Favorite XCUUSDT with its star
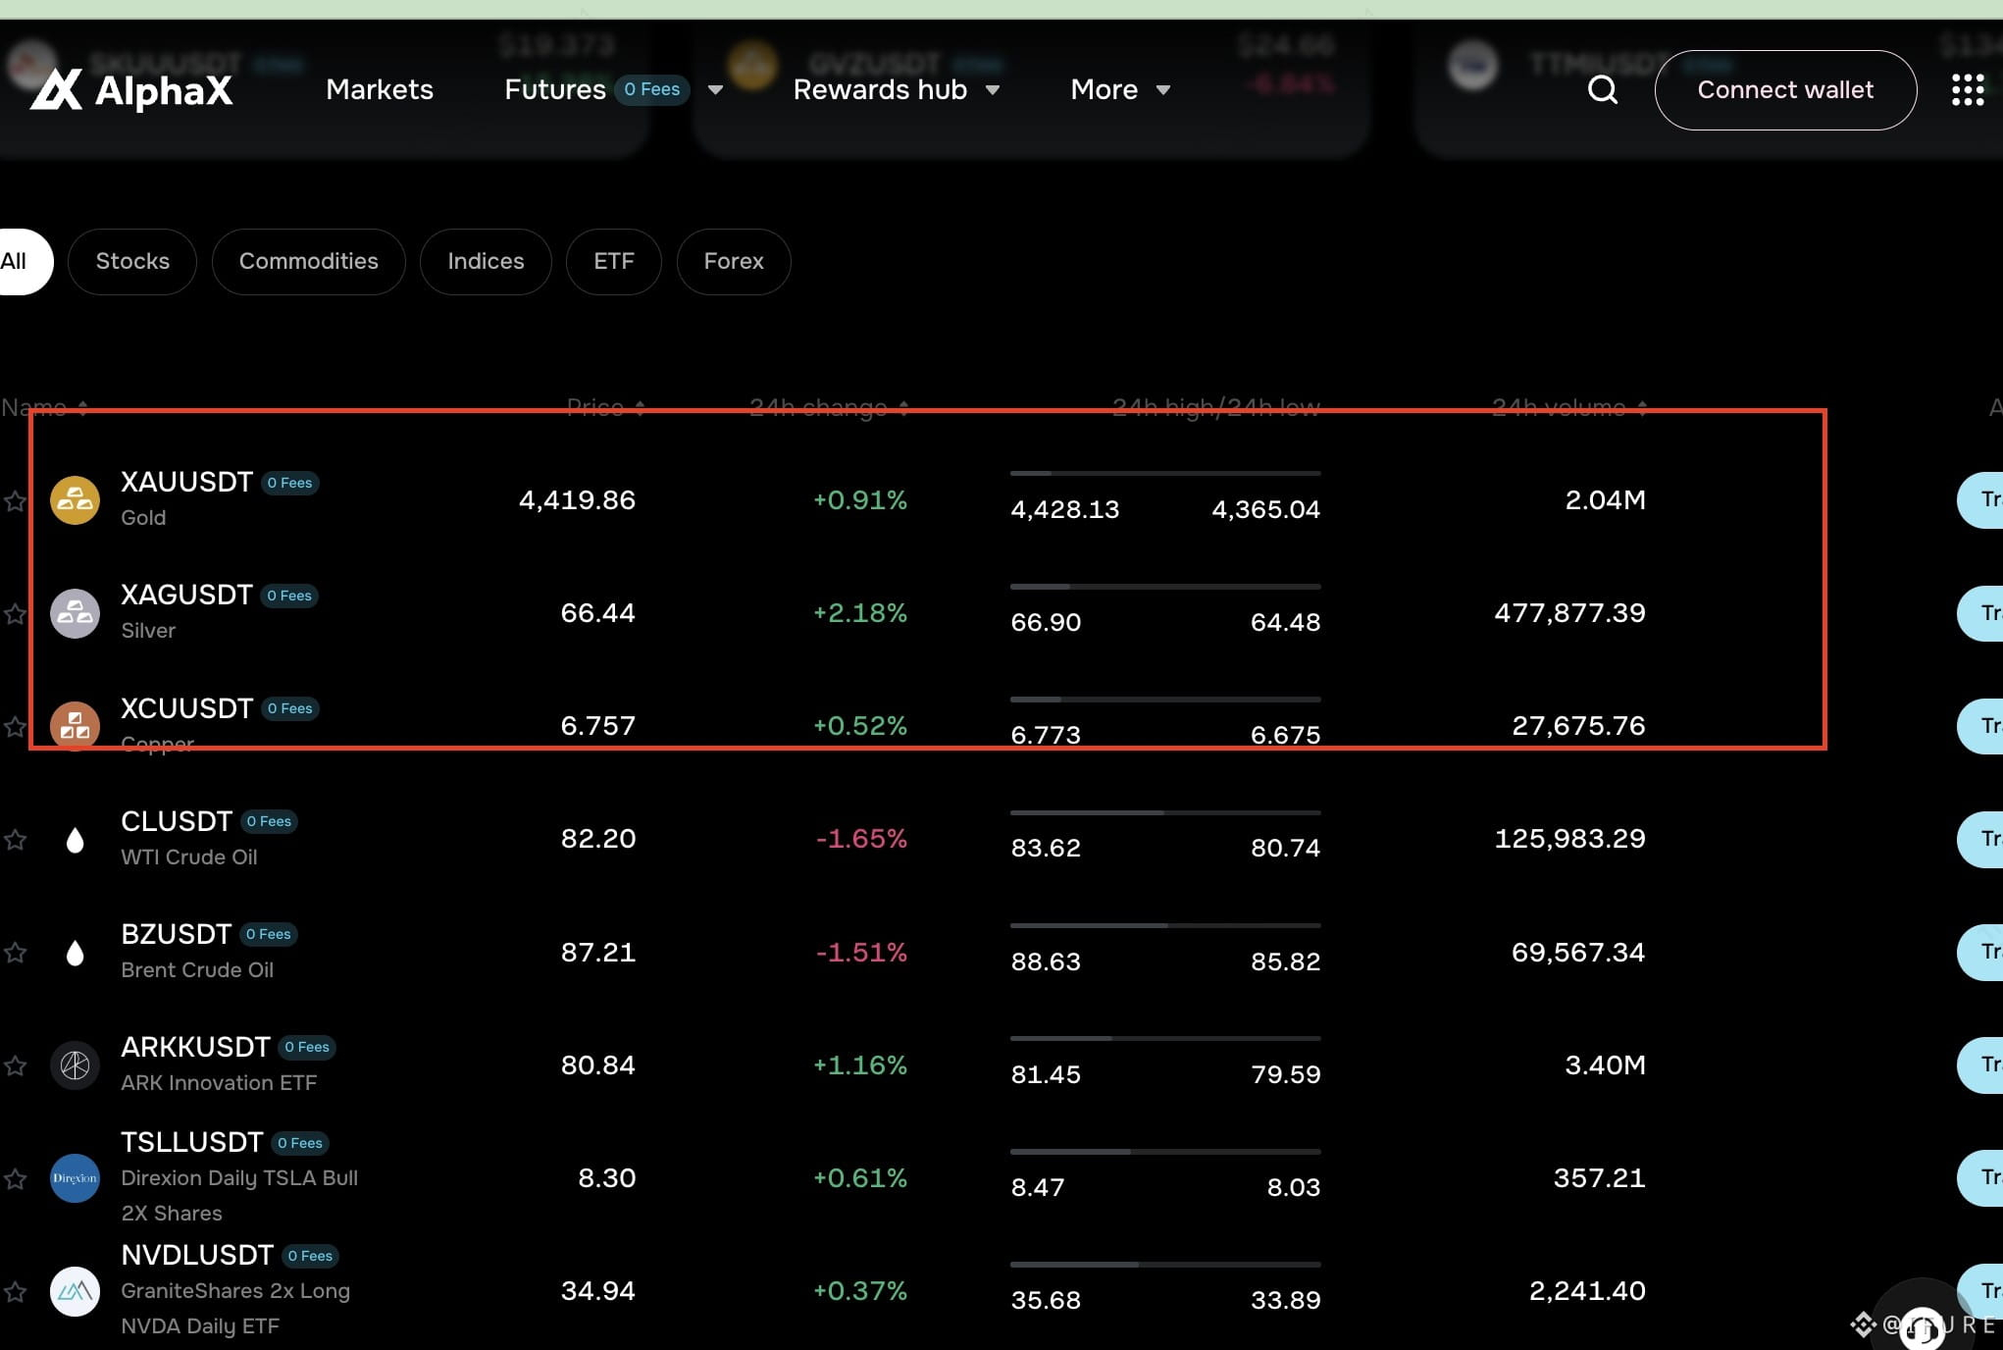 (15, 727)
